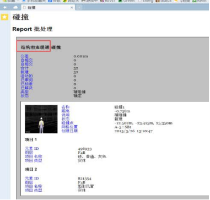210x200 pixels.
Task: Click the grid location value A-5 : SB1
Action: point(123,127)
